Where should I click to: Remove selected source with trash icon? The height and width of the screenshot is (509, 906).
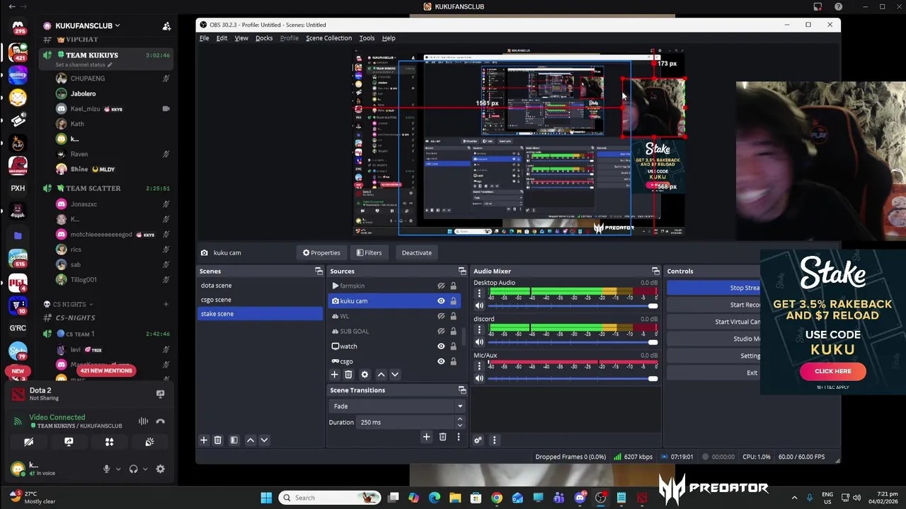348,375
